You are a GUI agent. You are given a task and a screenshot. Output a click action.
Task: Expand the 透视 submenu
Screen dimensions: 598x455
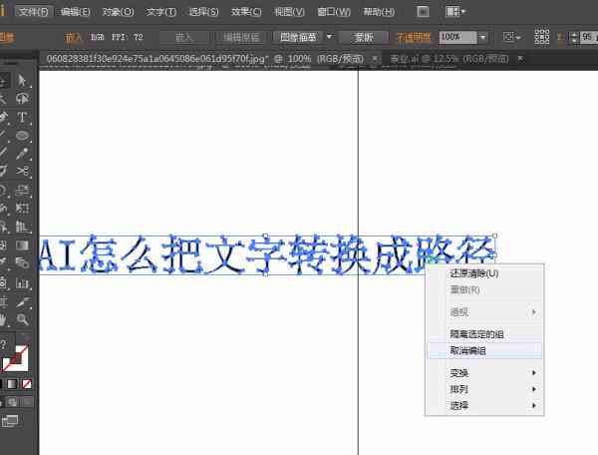point(484,312)
